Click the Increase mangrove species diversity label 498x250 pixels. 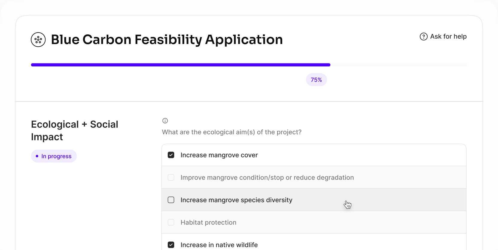click(x=236, y=200)
